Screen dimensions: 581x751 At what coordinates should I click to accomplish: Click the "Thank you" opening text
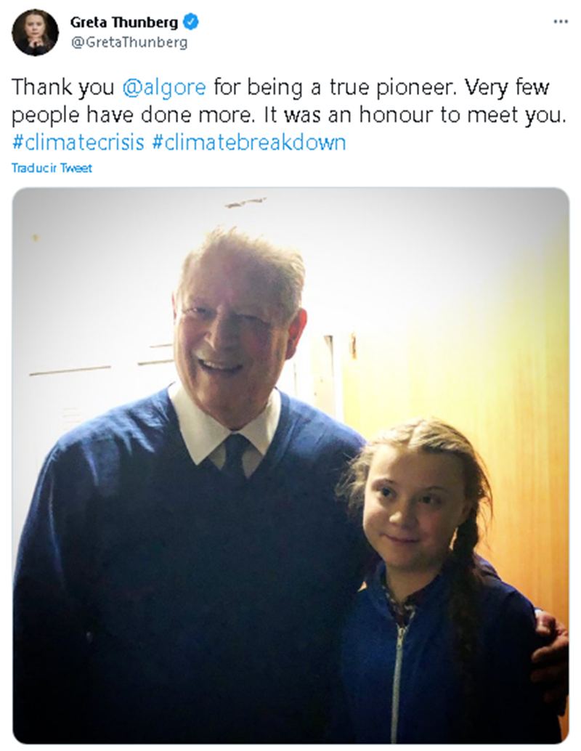(x=63, y=88)
